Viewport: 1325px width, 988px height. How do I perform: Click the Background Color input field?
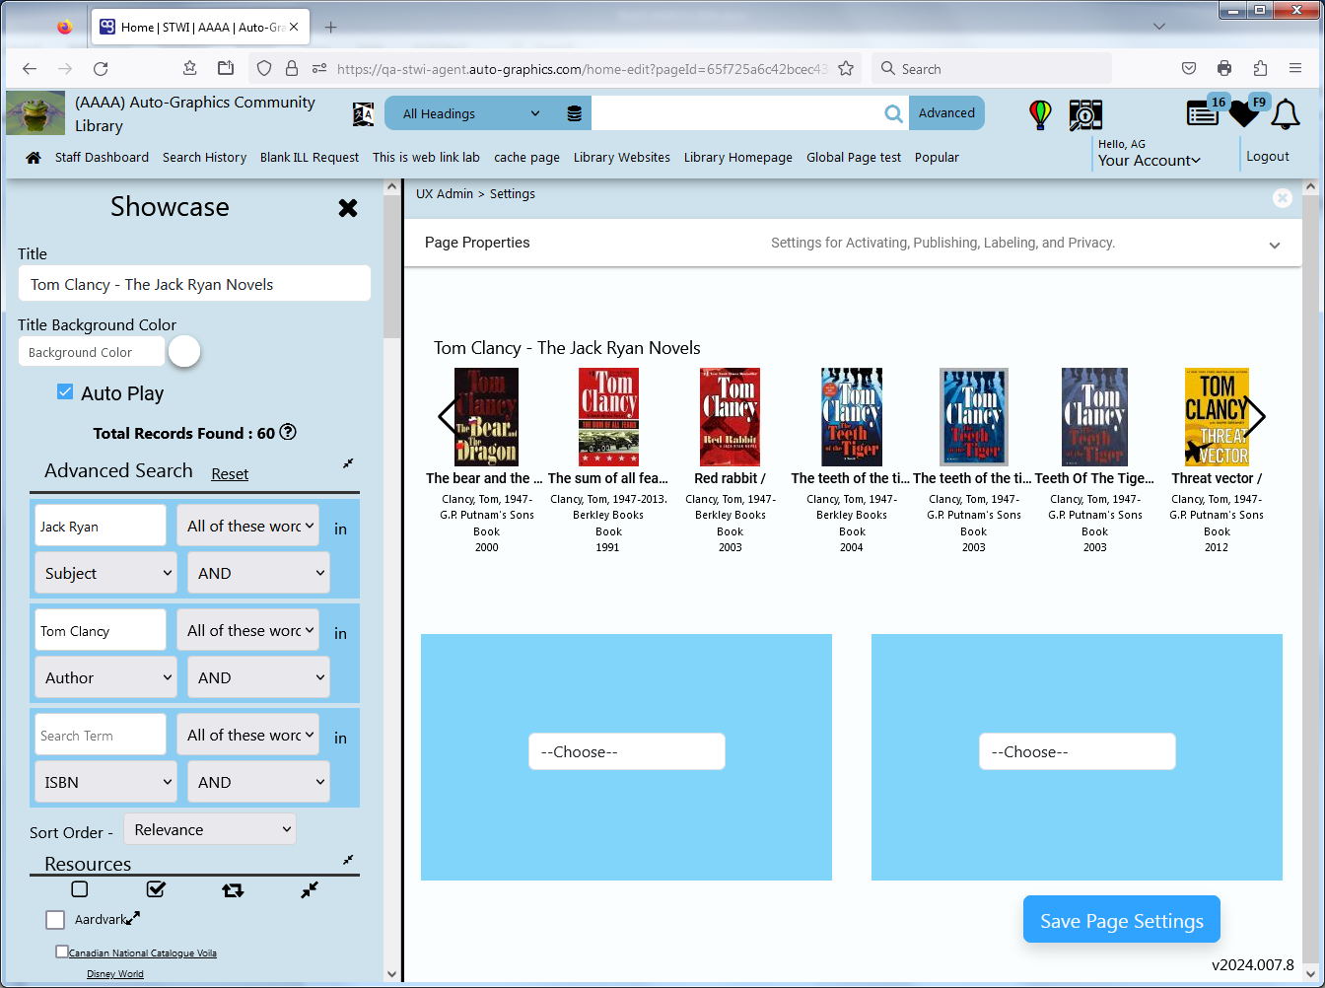(91, 352)
